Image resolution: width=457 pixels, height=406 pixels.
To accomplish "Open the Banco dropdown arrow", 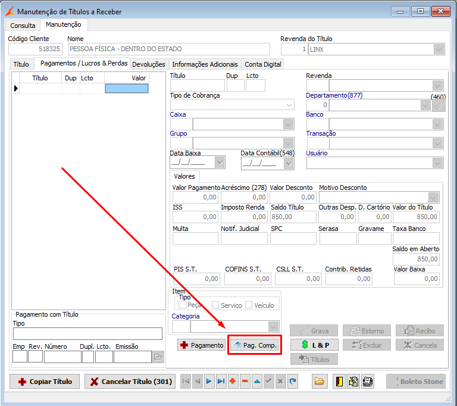I will [437, 124].
